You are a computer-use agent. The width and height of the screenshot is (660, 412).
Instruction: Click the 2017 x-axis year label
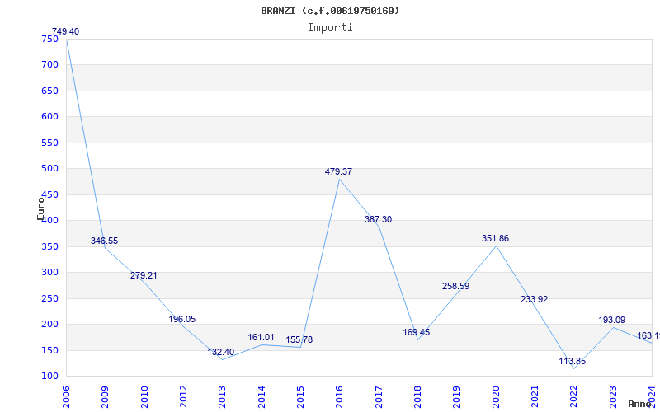[x=379, y=397]
